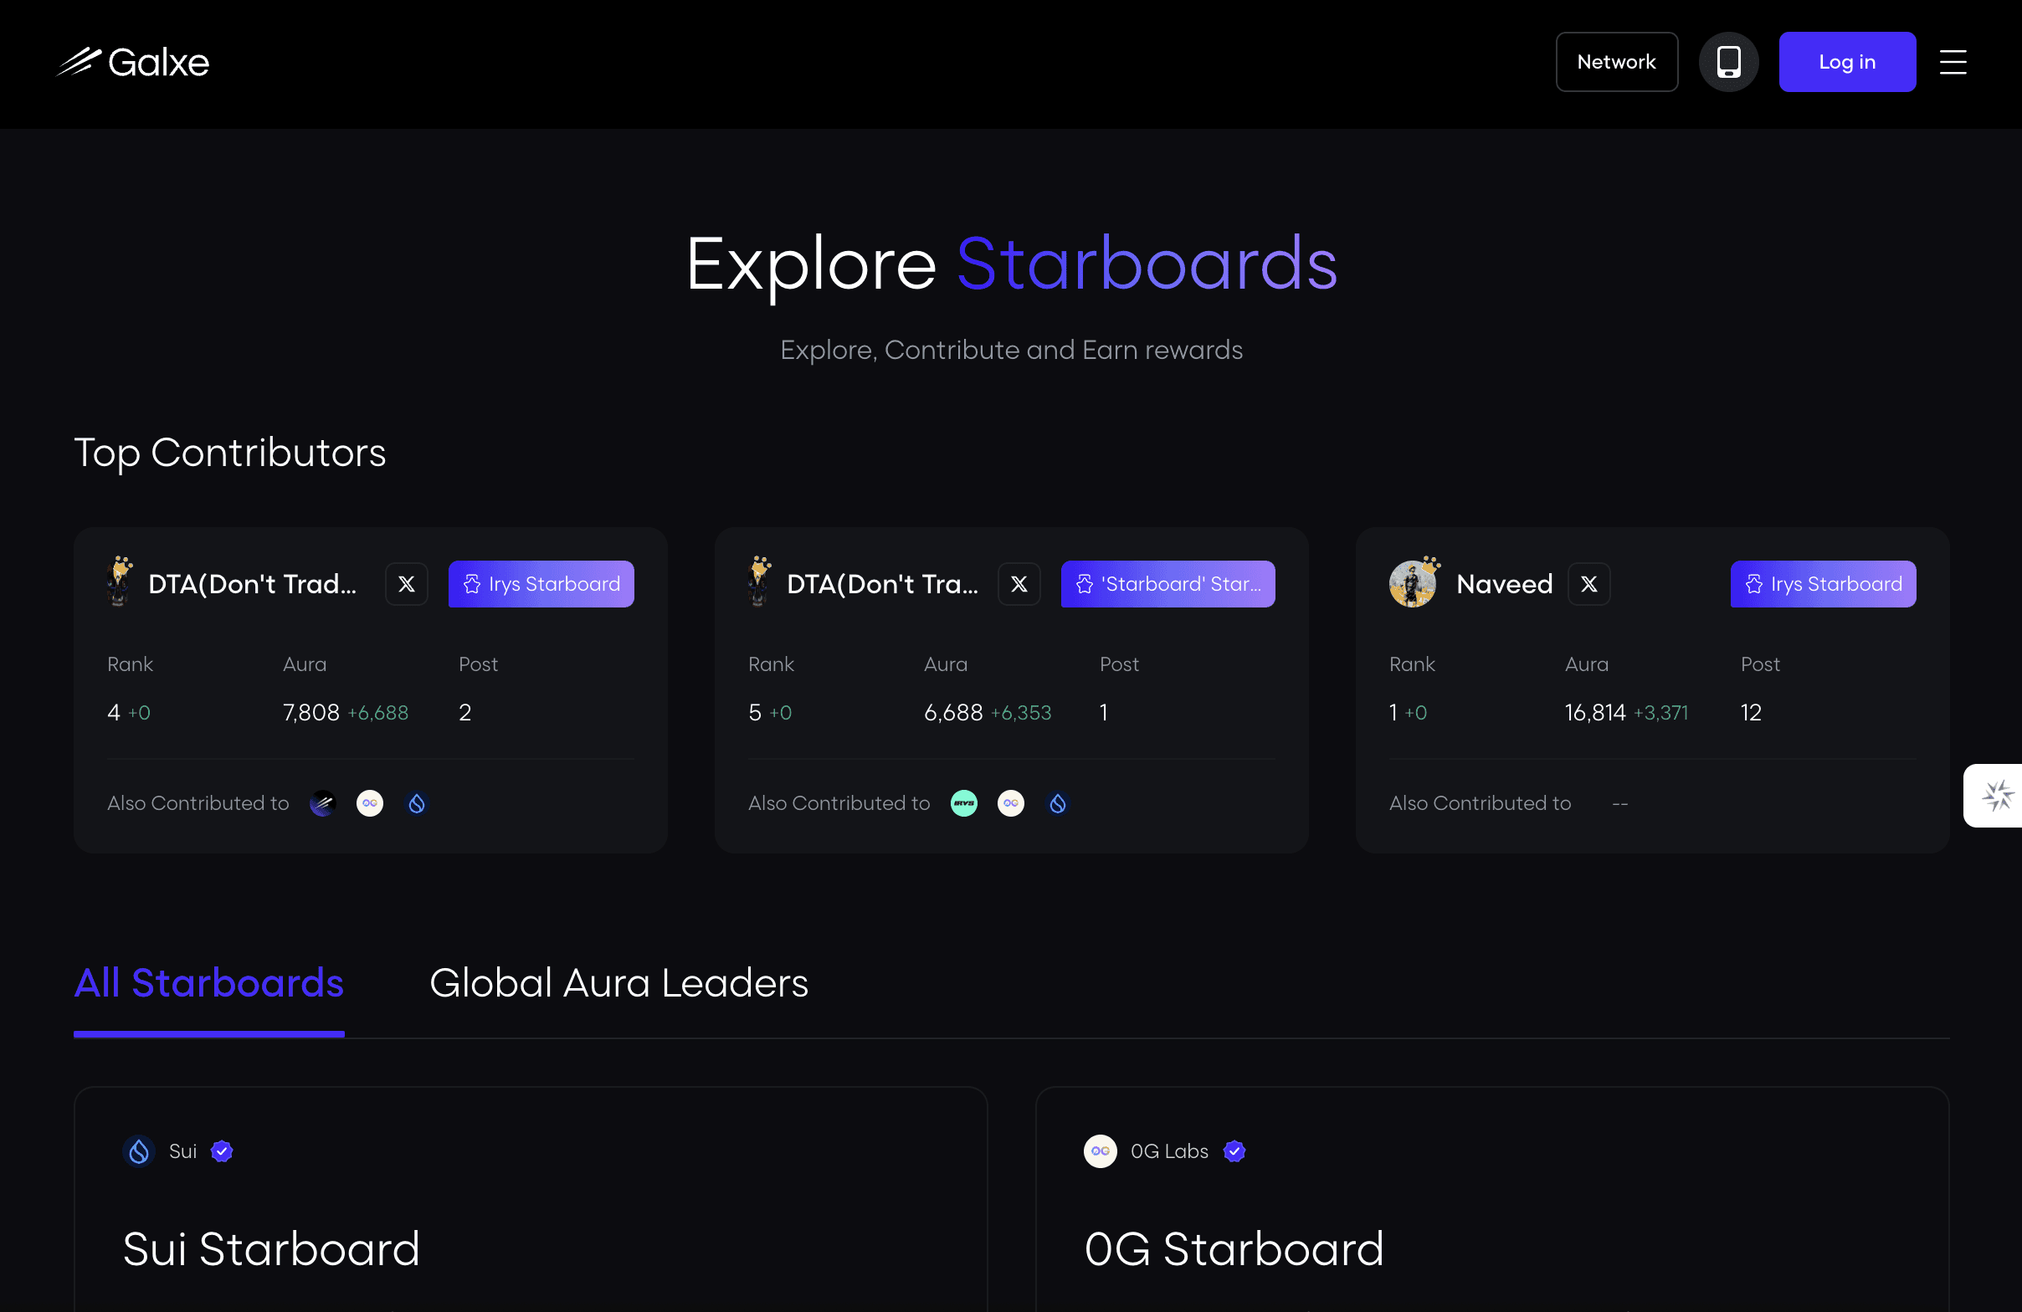Screen dimensions: 2022x1312
Task: Select the All Starboards tab
Action: [209, 983]
